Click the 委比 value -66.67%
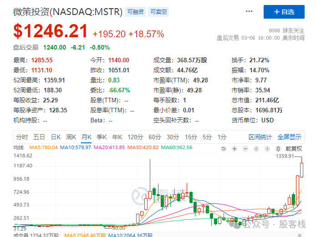316x237 pixels. (x=119, y=90)
